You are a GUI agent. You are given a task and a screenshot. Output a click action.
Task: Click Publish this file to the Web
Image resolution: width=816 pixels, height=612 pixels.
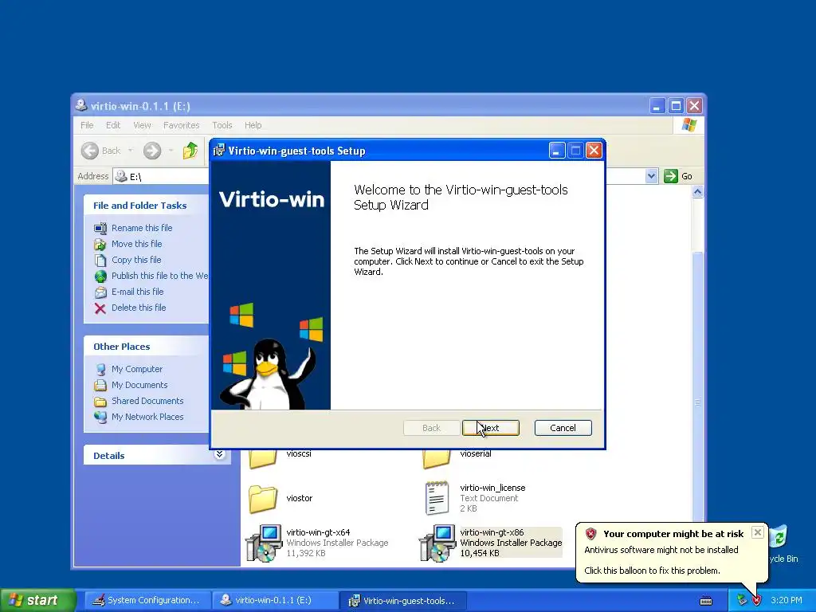159,276
